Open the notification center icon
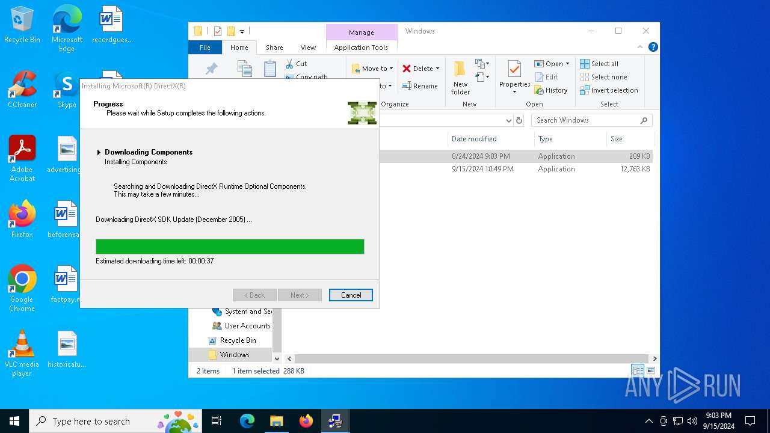This screenshot has height=433, width=770. pos(750,421)
